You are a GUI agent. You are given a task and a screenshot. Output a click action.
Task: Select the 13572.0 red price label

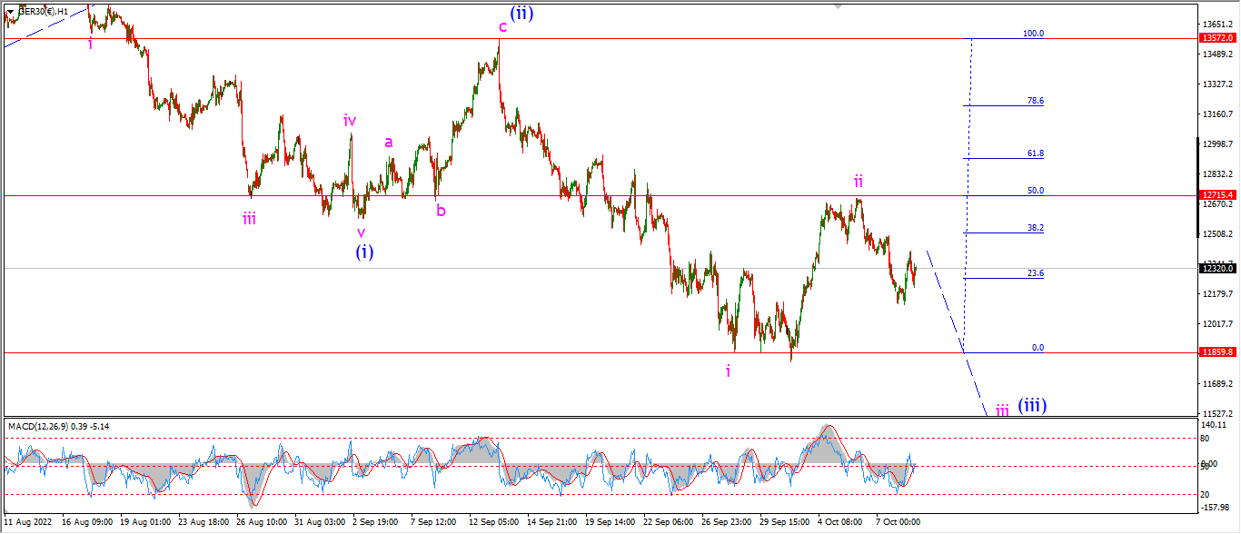tap(1217, 38)
